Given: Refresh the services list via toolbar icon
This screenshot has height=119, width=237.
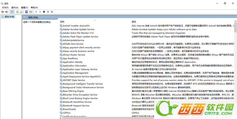Looking at the screenshot, I should click(17, 12).
